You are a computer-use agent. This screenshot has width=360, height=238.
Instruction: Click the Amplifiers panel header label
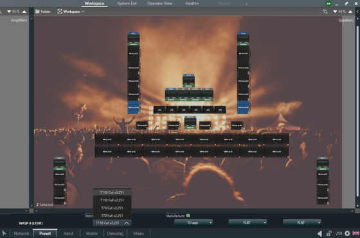click(x=19, y=20)
